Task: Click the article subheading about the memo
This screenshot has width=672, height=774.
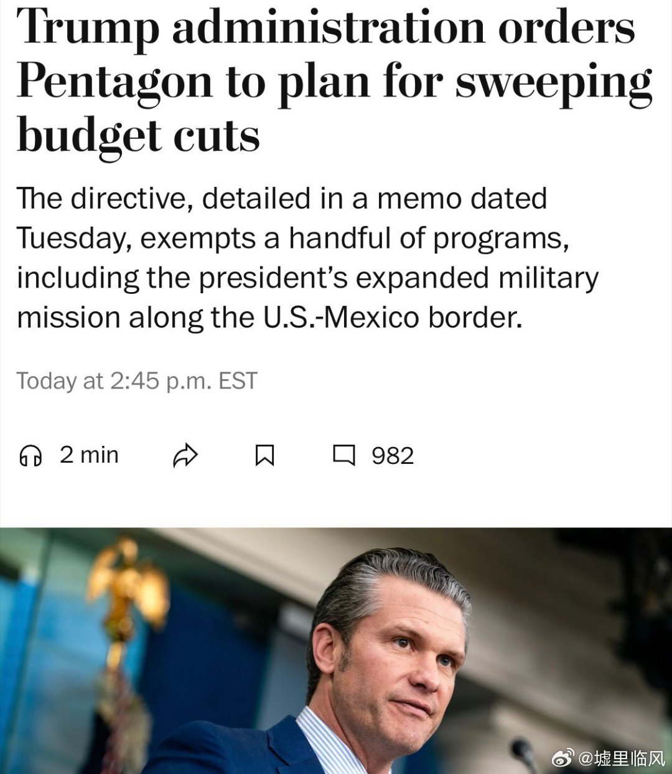Action: 307,258
